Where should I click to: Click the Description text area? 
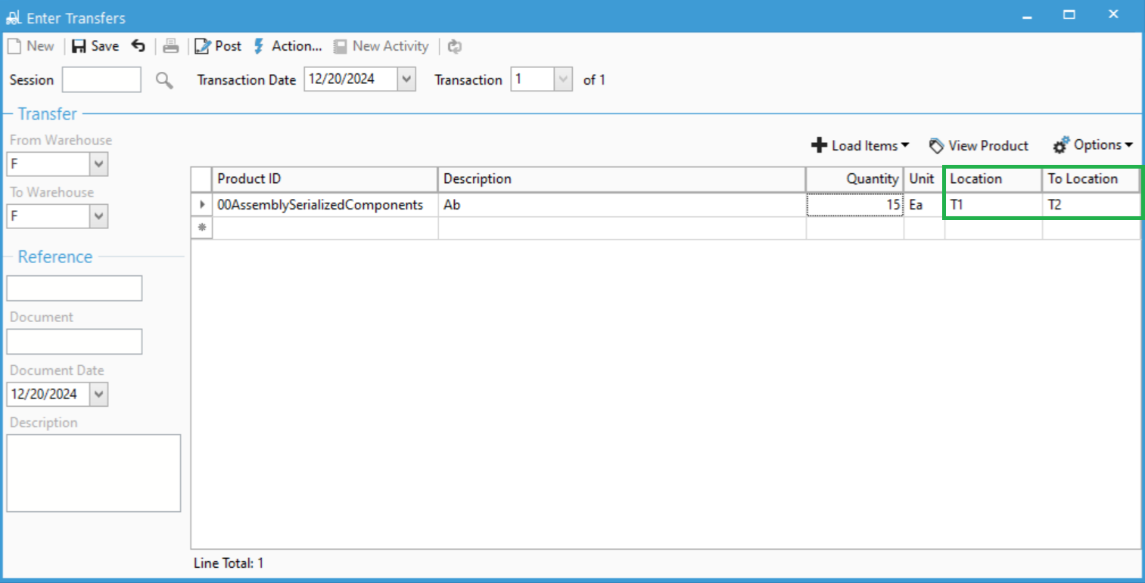(94, 473)
